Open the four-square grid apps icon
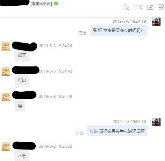The width and height of the screenshot is (165, 161). (161, 7)
